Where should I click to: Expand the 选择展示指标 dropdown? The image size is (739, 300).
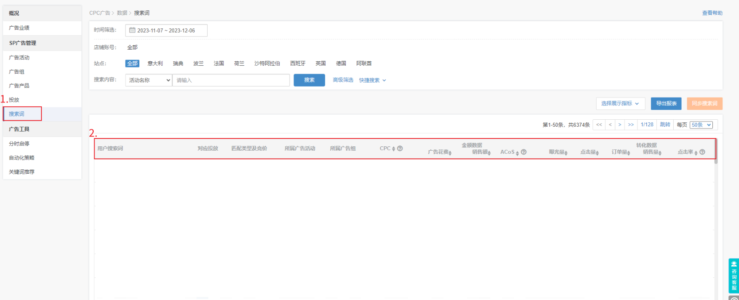coord(620,104)
